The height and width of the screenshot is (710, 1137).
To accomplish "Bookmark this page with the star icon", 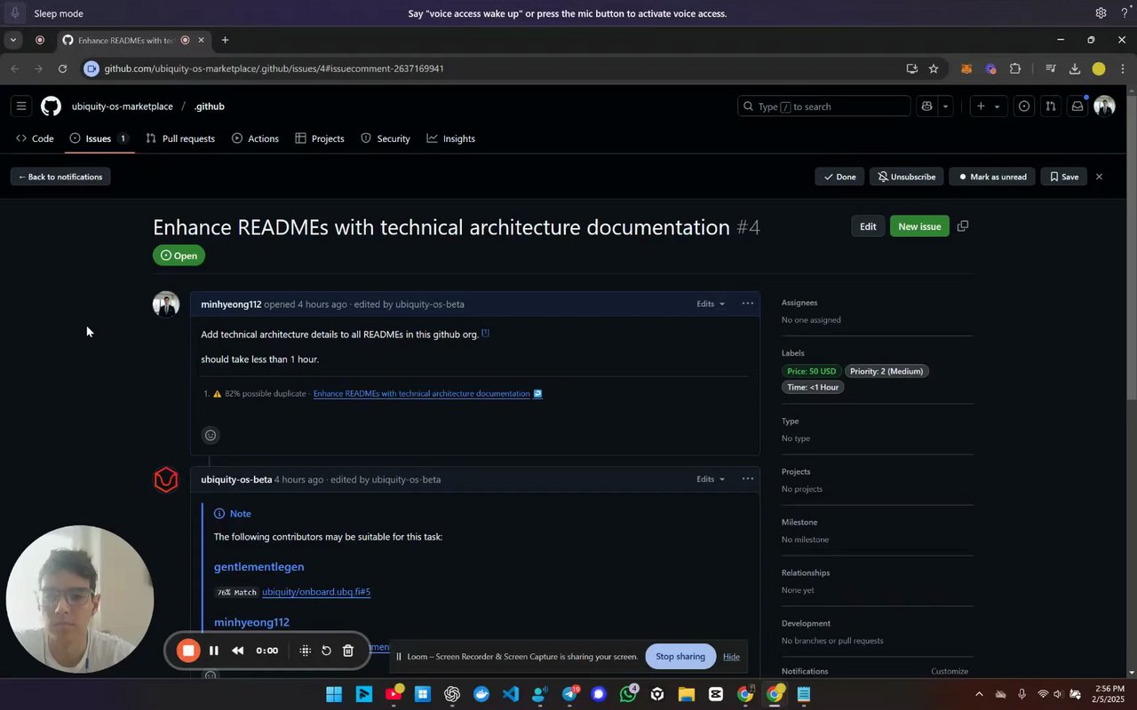I will [934, 68].
